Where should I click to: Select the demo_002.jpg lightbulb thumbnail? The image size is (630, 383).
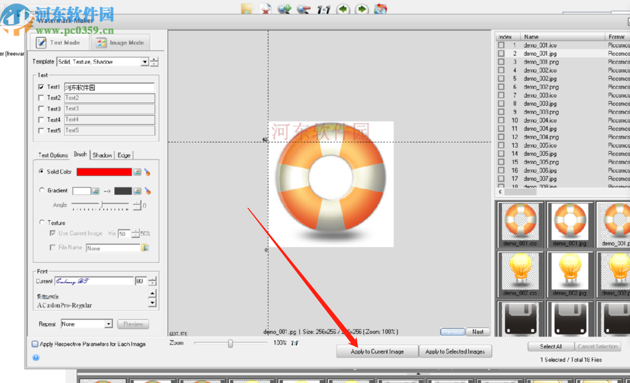[569, 274]
